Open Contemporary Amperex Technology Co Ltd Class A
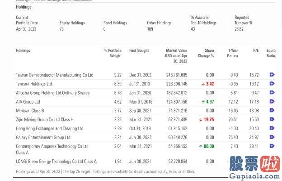 (x=52, y=149)
